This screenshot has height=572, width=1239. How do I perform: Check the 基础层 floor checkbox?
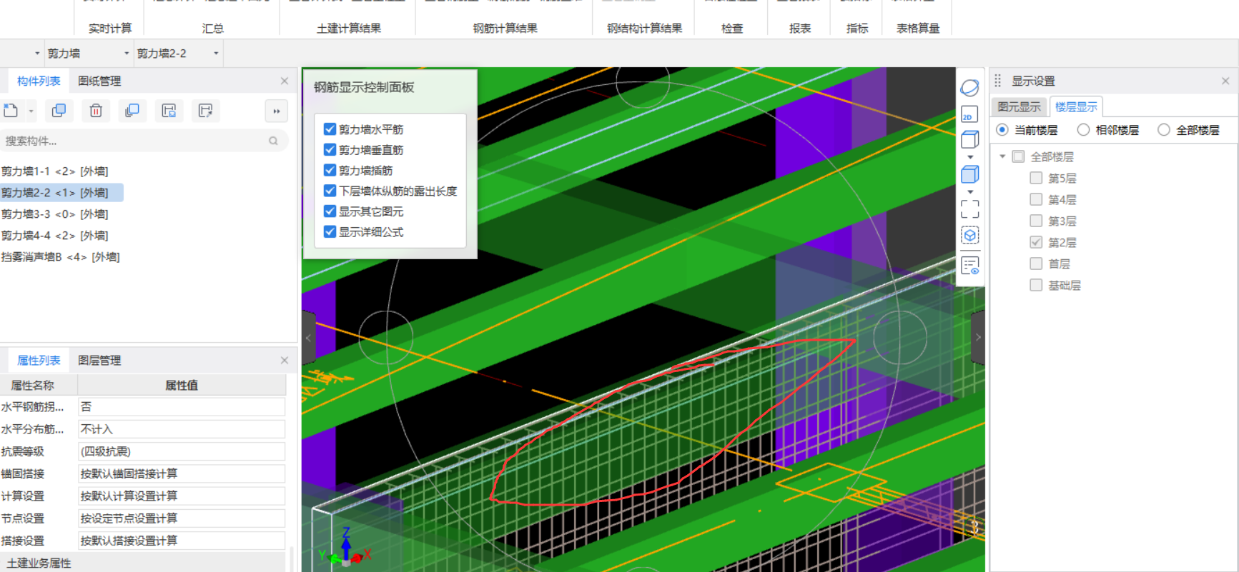click(1036, 285)
